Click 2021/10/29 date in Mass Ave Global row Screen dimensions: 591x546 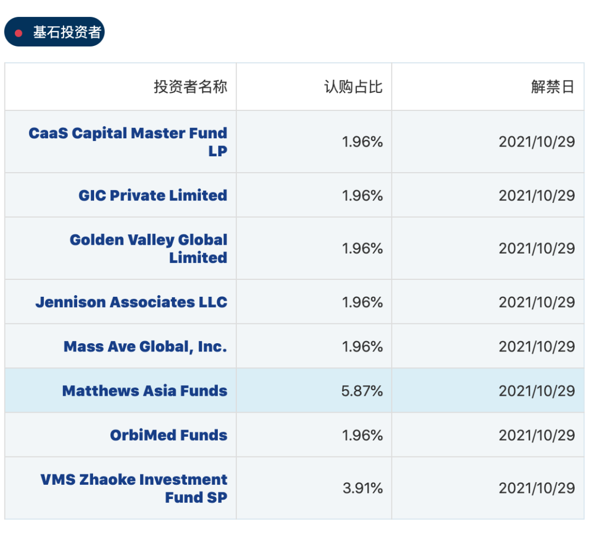pyautogui.click(x=537, y=347)
